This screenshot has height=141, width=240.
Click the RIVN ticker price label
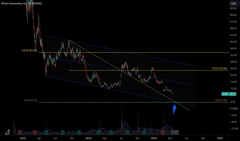[x=225, y=94]
